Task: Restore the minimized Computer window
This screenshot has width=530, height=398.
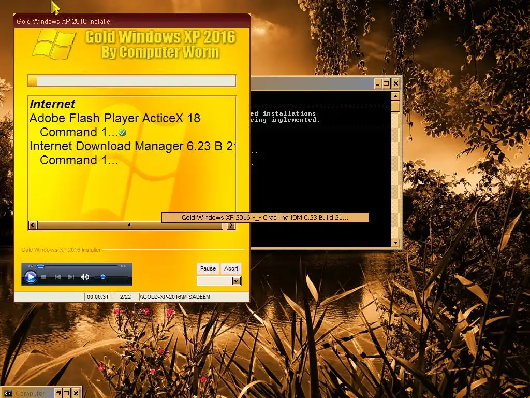Action: [58, 393]
